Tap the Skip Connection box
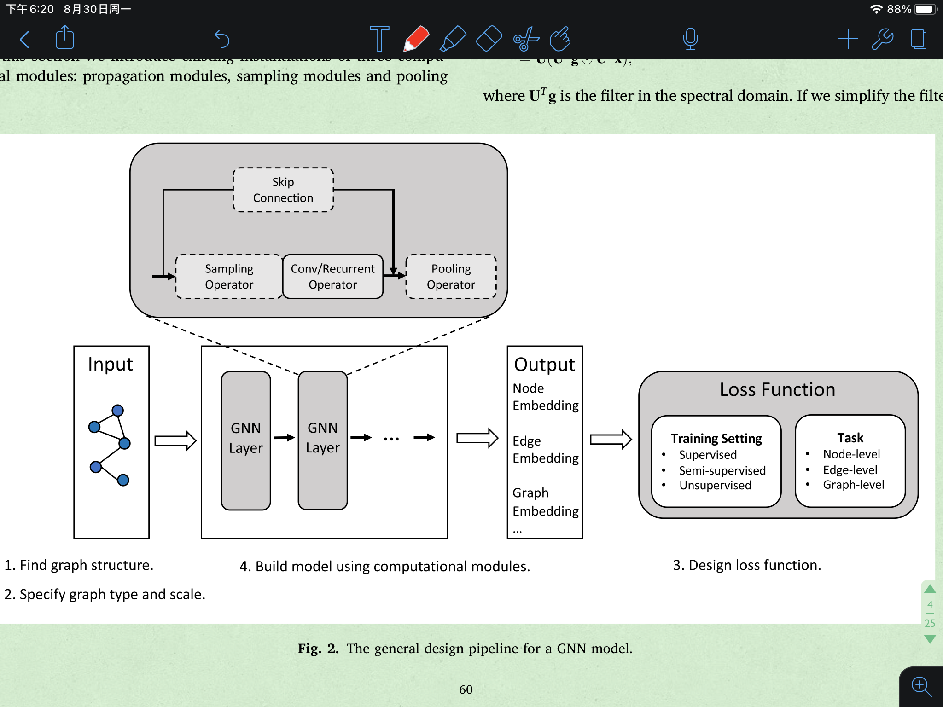The height and width of the screenshot is (707, 943). (283, 190)
